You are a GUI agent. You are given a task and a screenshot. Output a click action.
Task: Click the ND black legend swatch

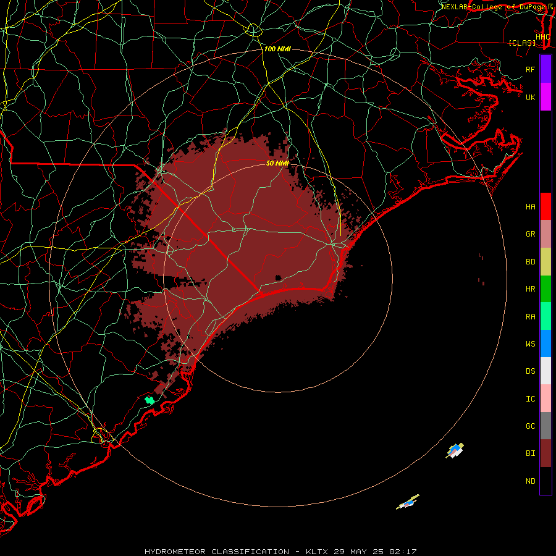[545, 481]
